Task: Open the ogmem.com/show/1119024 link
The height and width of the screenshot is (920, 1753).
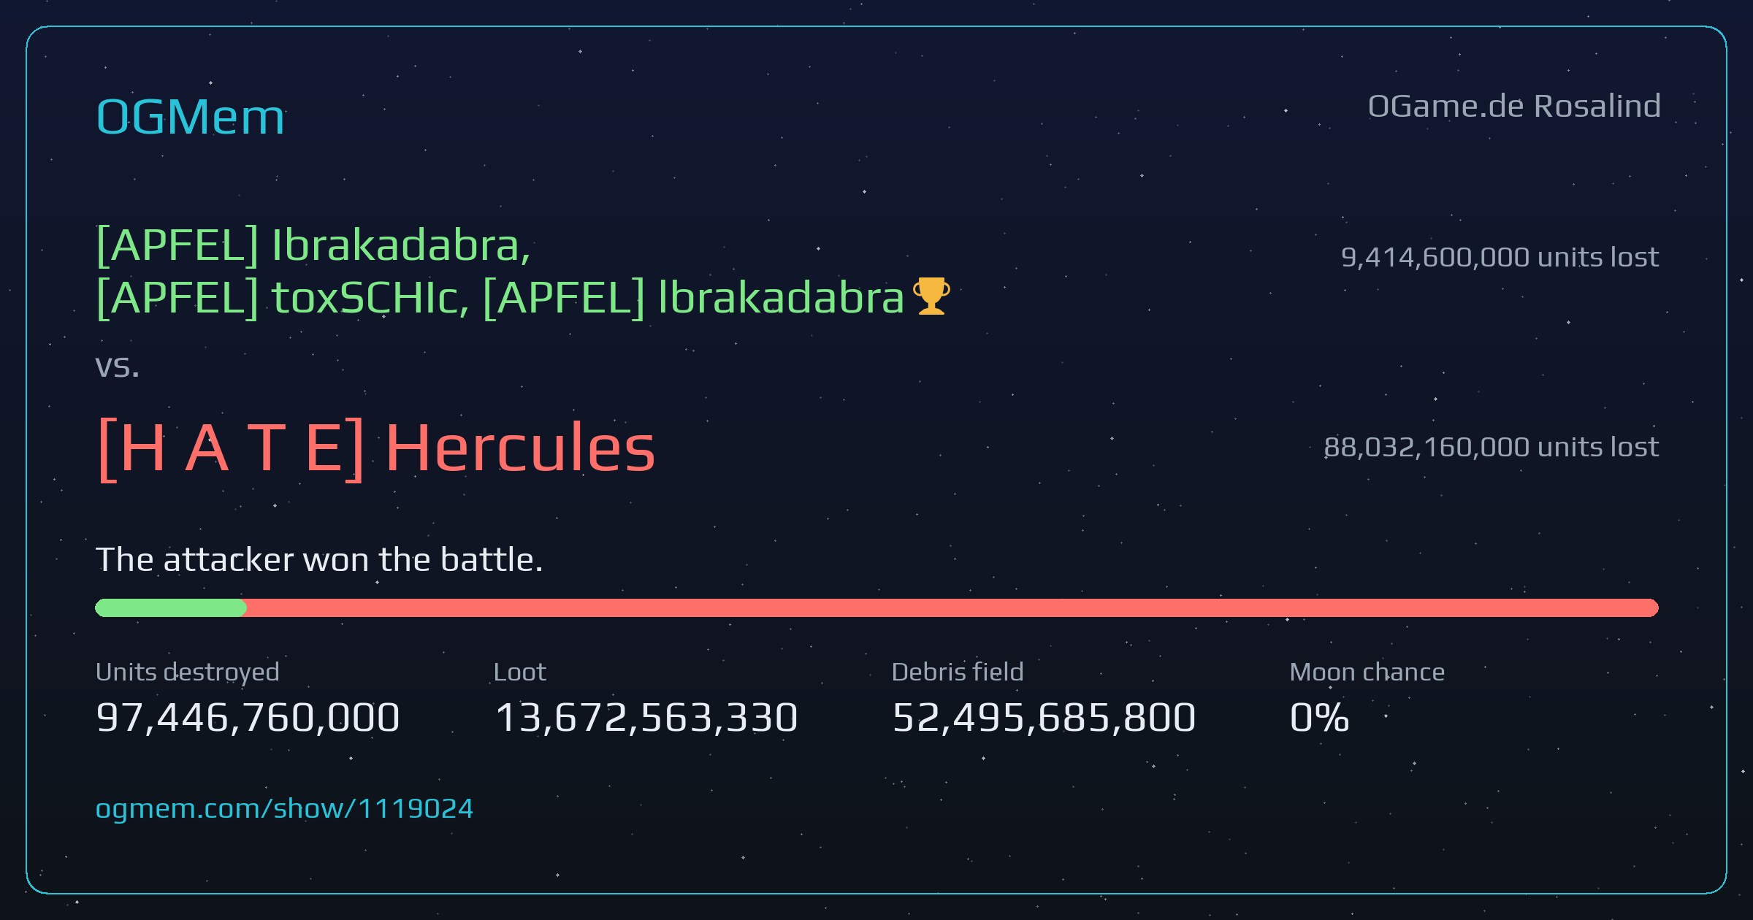Action: (284, 809)
